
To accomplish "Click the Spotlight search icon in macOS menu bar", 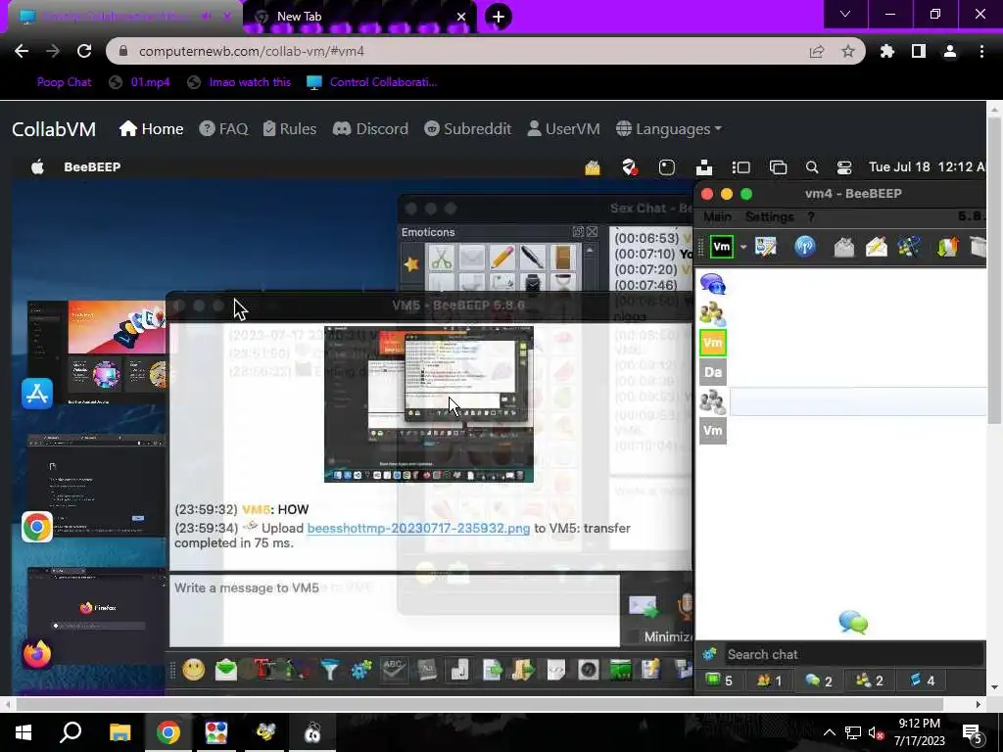I will [x=812, y=167].
